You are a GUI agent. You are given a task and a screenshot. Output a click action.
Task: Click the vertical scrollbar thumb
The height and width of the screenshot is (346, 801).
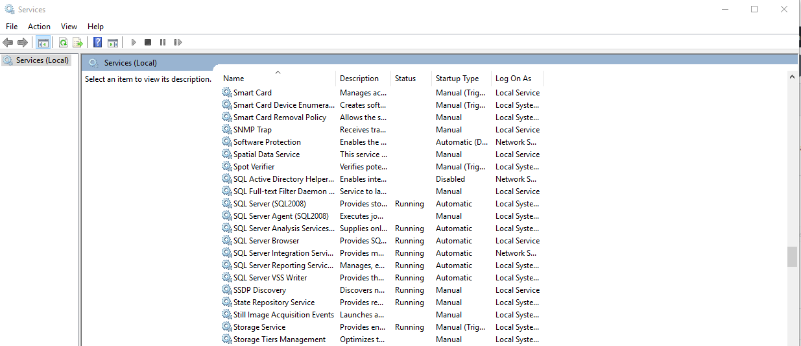click(792, 256)
